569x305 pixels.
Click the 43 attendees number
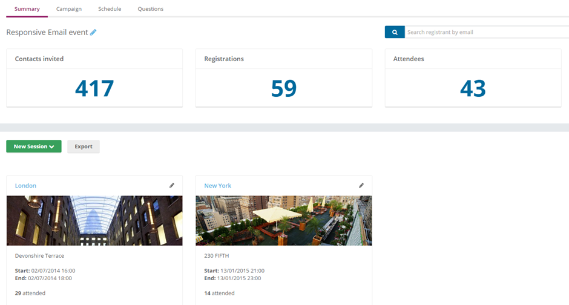point(473,88)
